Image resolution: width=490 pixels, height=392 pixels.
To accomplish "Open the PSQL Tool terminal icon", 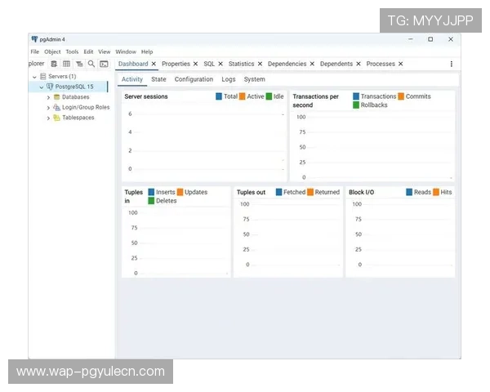I will [104, 64].
